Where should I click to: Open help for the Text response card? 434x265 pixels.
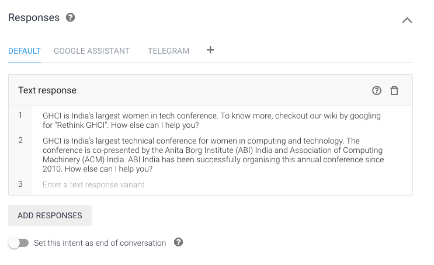[x=377, y=90]
